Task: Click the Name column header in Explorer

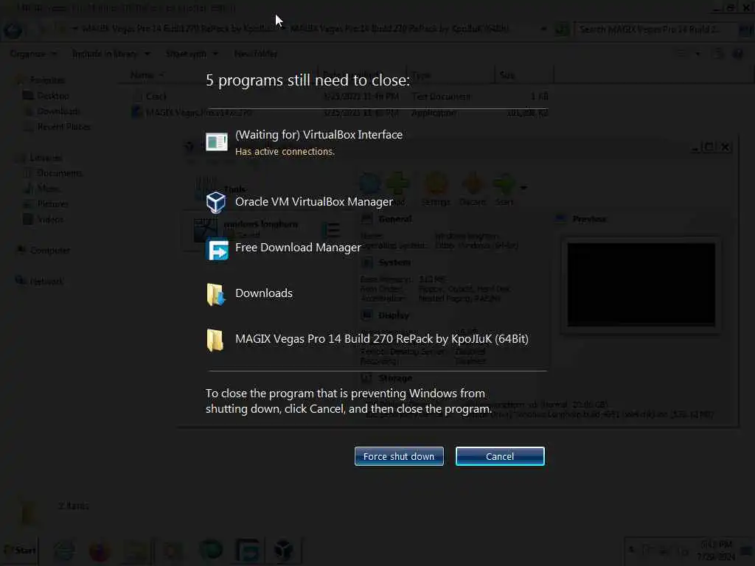Action: 142,75
